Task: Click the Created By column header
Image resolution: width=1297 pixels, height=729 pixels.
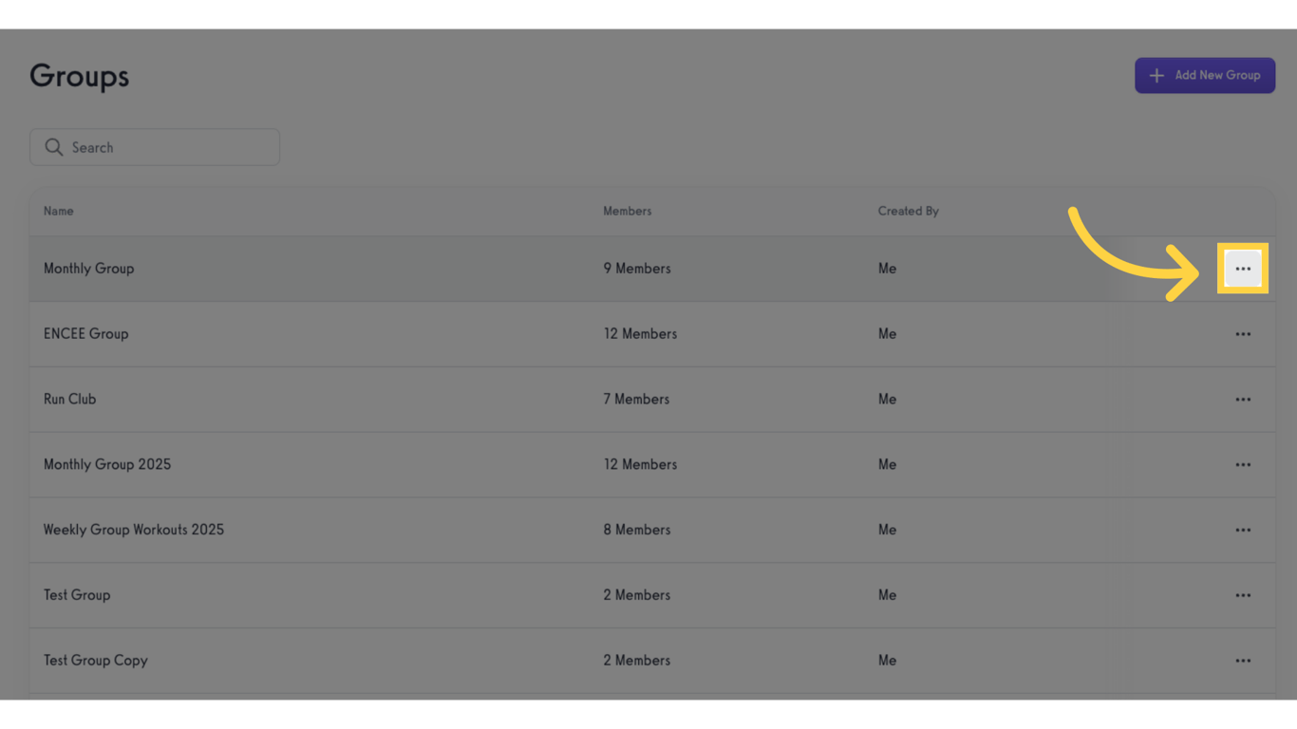Action: [908, 211]
